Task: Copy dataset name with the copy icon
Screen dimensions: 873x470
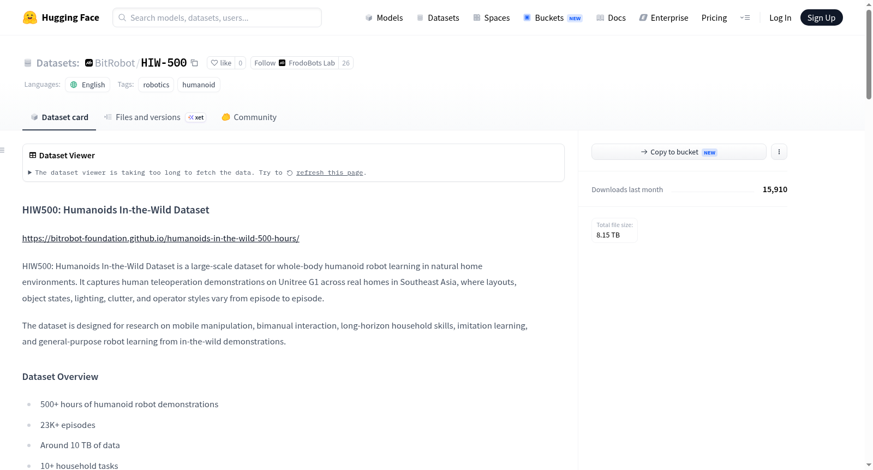Action: point(194,63)
